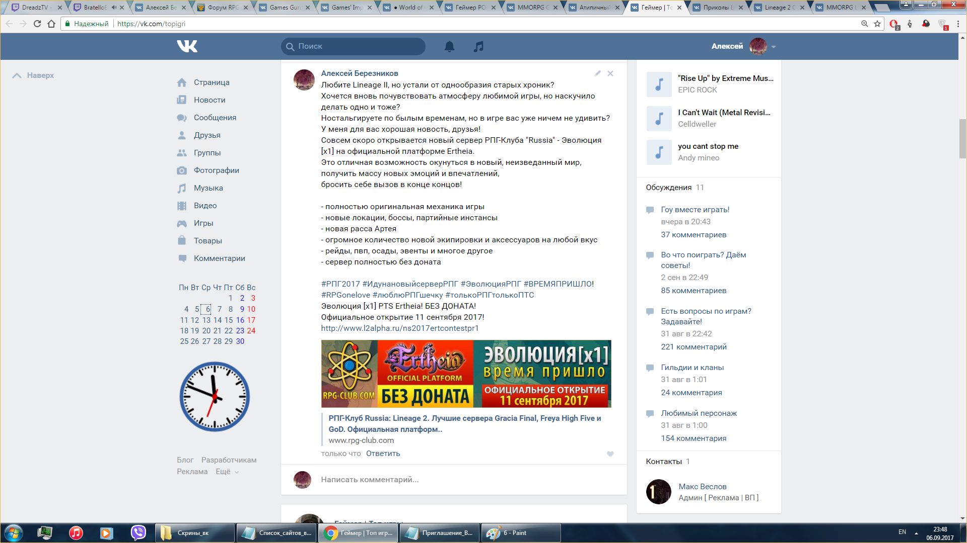967x543 pixels.
Task: Open Друзья in left sidebar
Action: click(207, 135)
